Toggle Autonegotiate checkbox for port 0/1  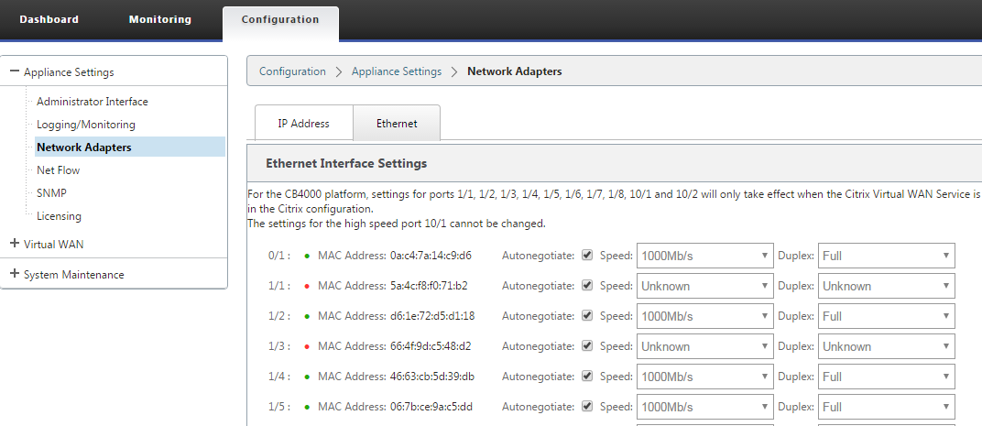pos(587,255)
